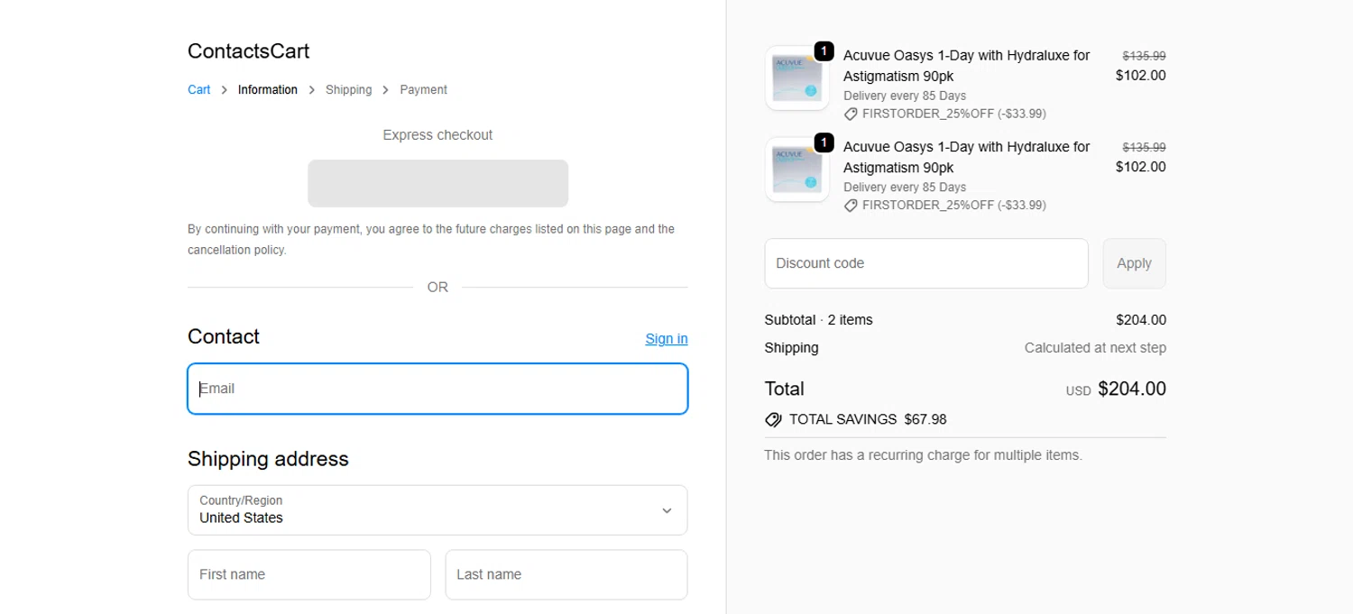Click 'Subtotal · 2 items' label
This screenshot has width=1353, height=614.
(818, 320)
